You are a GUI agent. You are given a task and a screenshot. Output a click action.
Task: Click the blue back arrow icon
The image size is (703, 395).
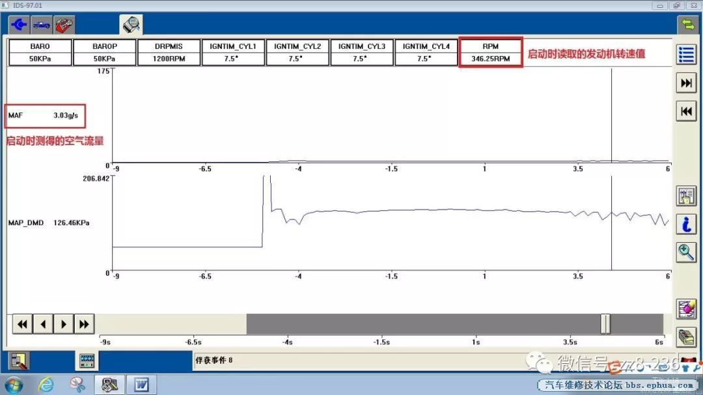pyautogui.click(x=19, y=25)
